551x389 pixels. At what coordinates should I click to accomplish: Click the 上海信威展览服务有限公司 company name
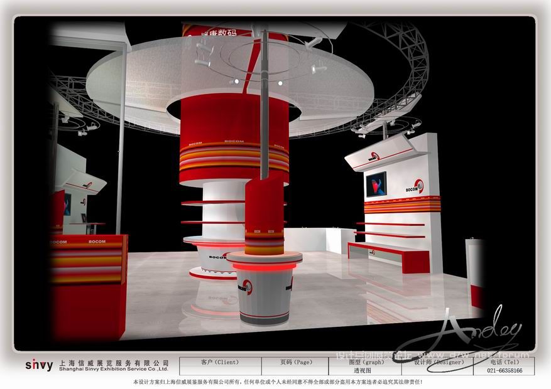point(114,363)
